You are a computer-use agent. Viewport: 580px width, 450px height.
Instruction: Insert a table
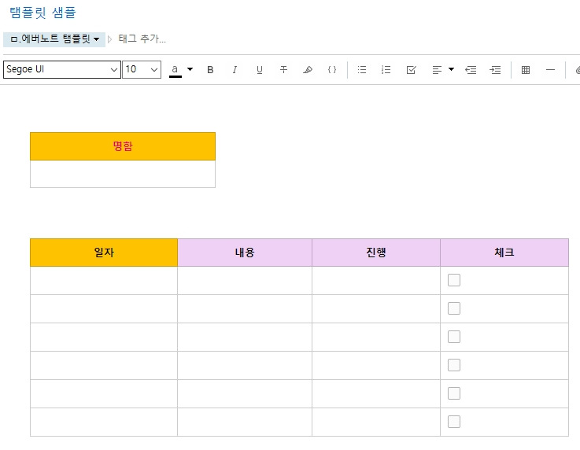[525, 69]
